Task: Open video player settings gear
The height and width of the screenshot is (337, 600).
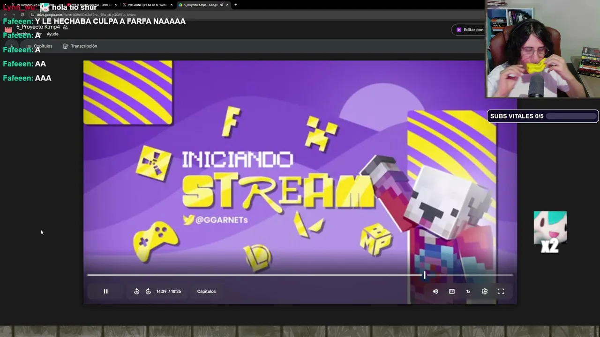Action: (x=485, y=291)
